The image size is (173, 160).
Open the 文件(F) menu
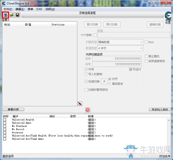(8, 9)
